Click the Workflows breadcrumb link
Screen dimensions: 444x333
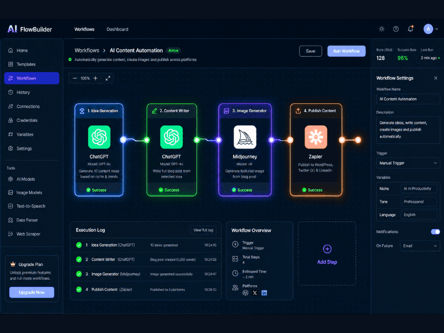point(87,51)
